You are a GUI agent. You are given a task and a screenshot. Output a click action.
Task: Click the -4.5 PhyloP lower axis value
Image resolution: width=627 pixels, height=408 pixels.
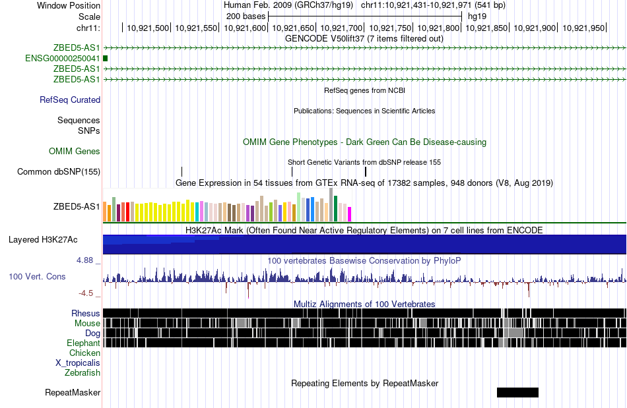click(x=86, y=293)
